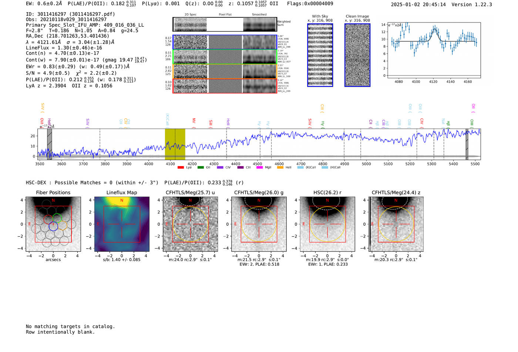Image resolution: width=518 pixels, height=352 pixels.
Task: Click the red Lyα legend swatch
Action: pyautogui.click(x=181, y=167)
